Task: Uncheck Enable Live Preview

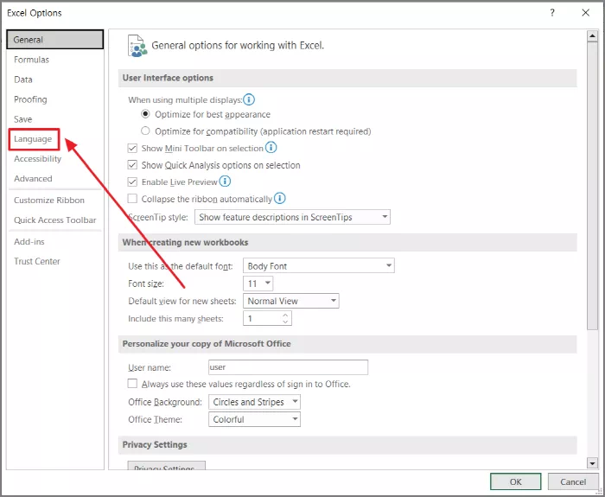Action: (x=132, y=182)
